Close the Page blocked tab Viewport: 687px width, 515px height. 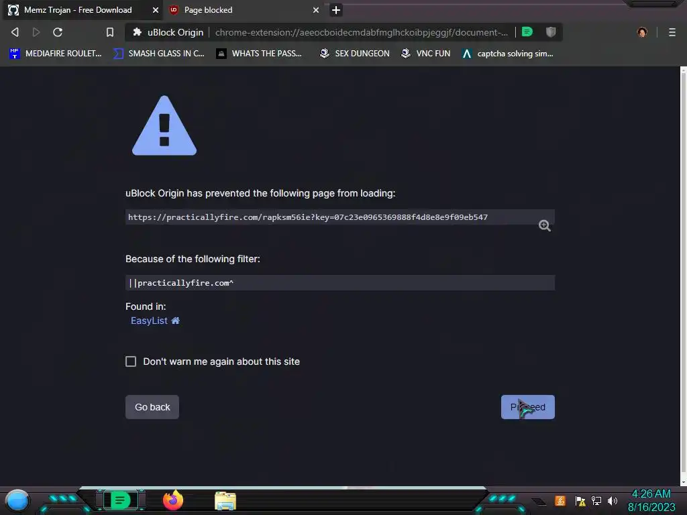316,10
